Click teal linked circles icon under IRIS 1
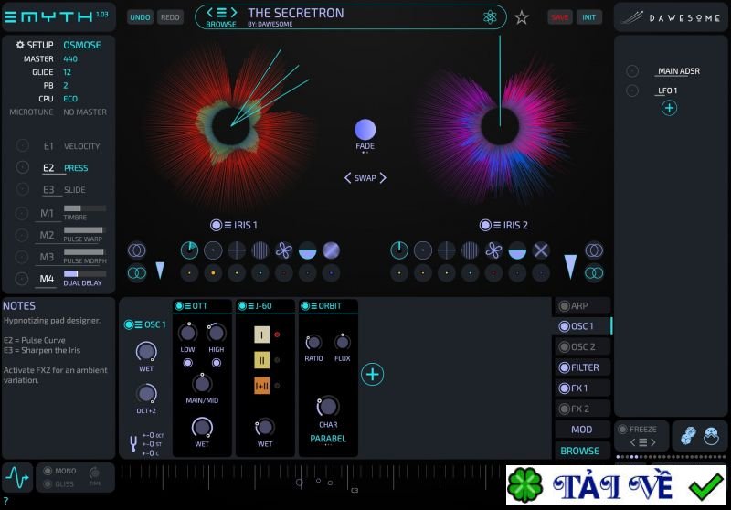The height and width of the screenshot is (510, 731). click(136, 272)
